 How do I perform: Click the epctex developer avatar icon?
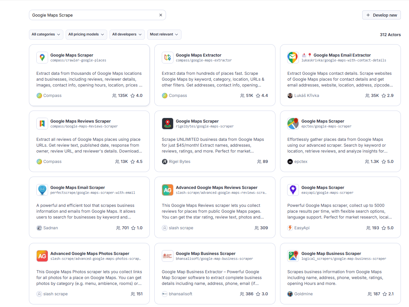tap(290, 162)
